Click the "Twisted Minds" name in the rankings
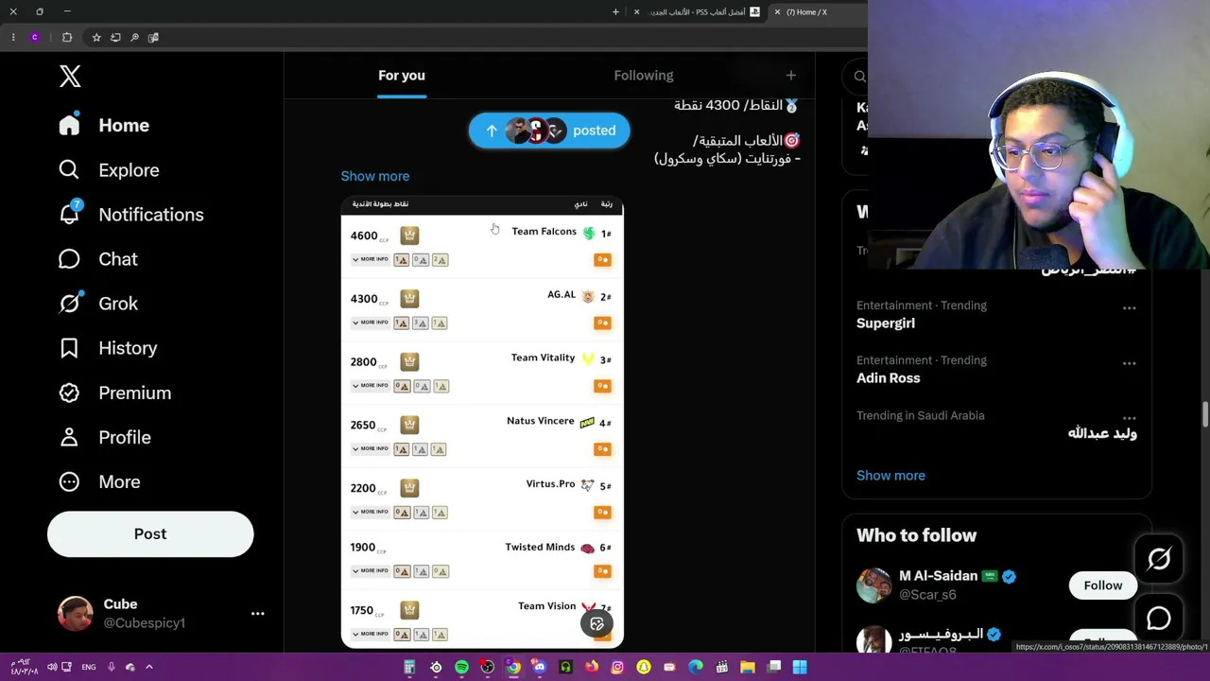This screenshot has height=681, width=1210. point(540,547)
